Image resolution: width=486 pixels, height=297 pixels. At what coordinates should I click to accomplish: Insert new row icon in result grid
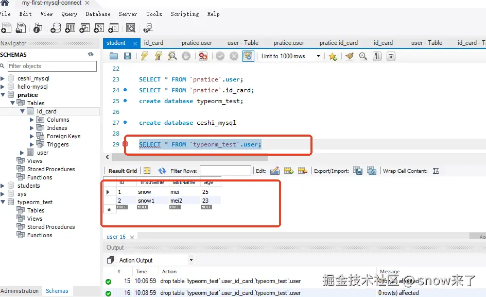(288, 171)
